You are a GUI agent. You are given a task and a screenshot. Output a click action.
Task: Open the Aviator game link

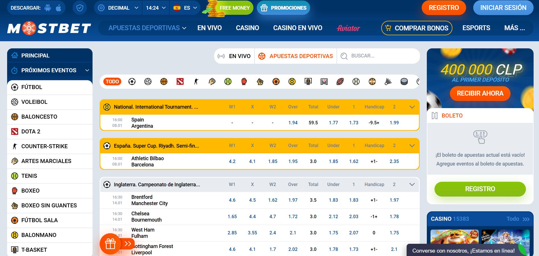pos(349,28)
